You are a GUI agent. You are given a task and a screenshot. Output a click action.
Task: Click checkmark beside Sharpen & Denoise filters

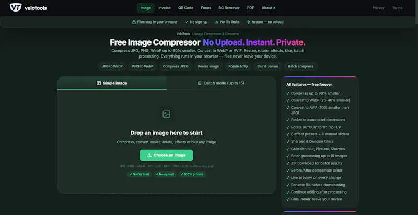coord(288,142)
